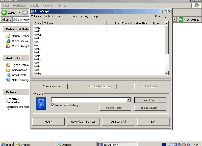This screenshot has height=146, width=202.
Task: Select drive P: in the drive list
Action: coord(37,66)
